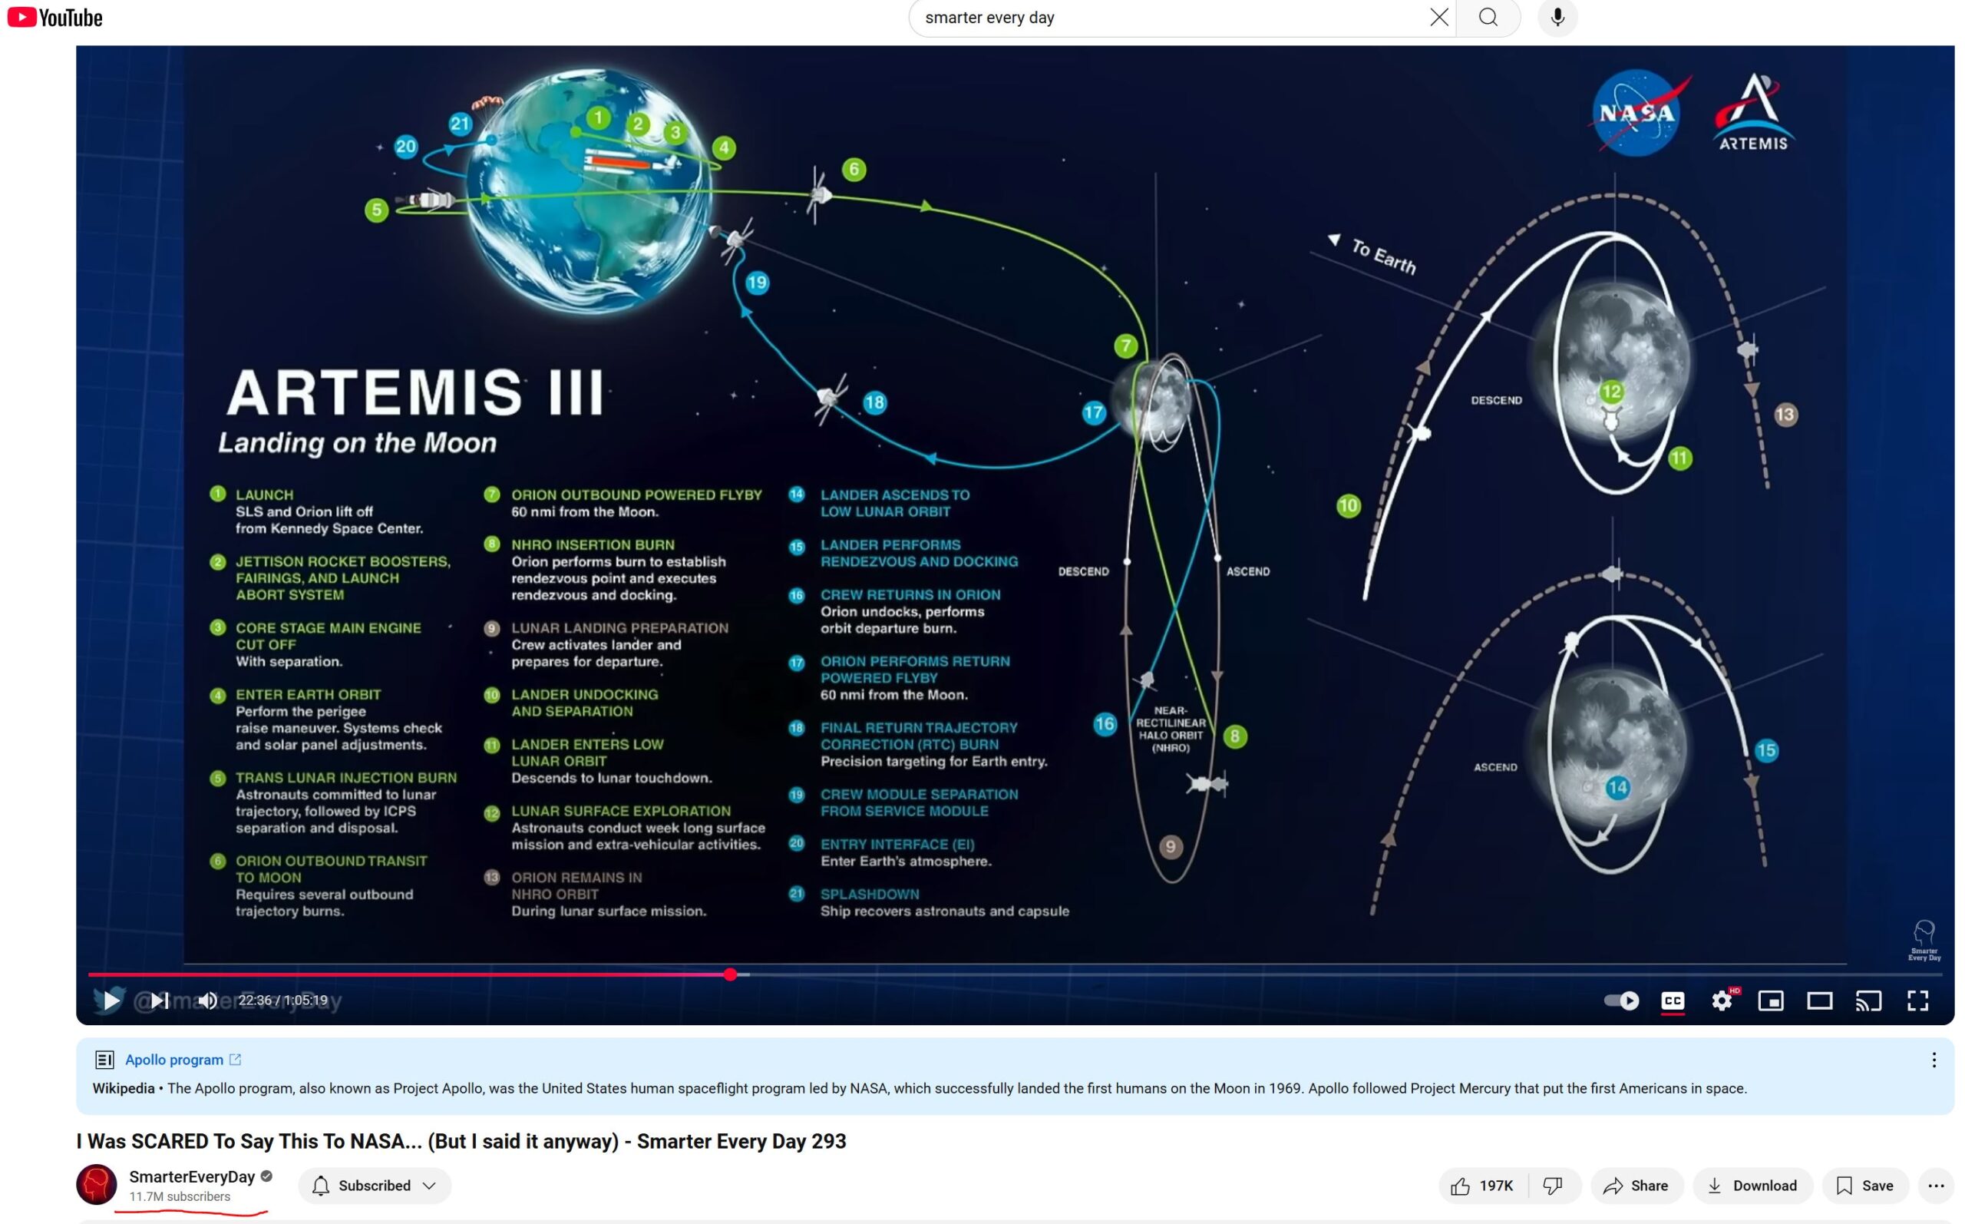
Task: Start voice search with microphone
Action: tap(1557, 18)
